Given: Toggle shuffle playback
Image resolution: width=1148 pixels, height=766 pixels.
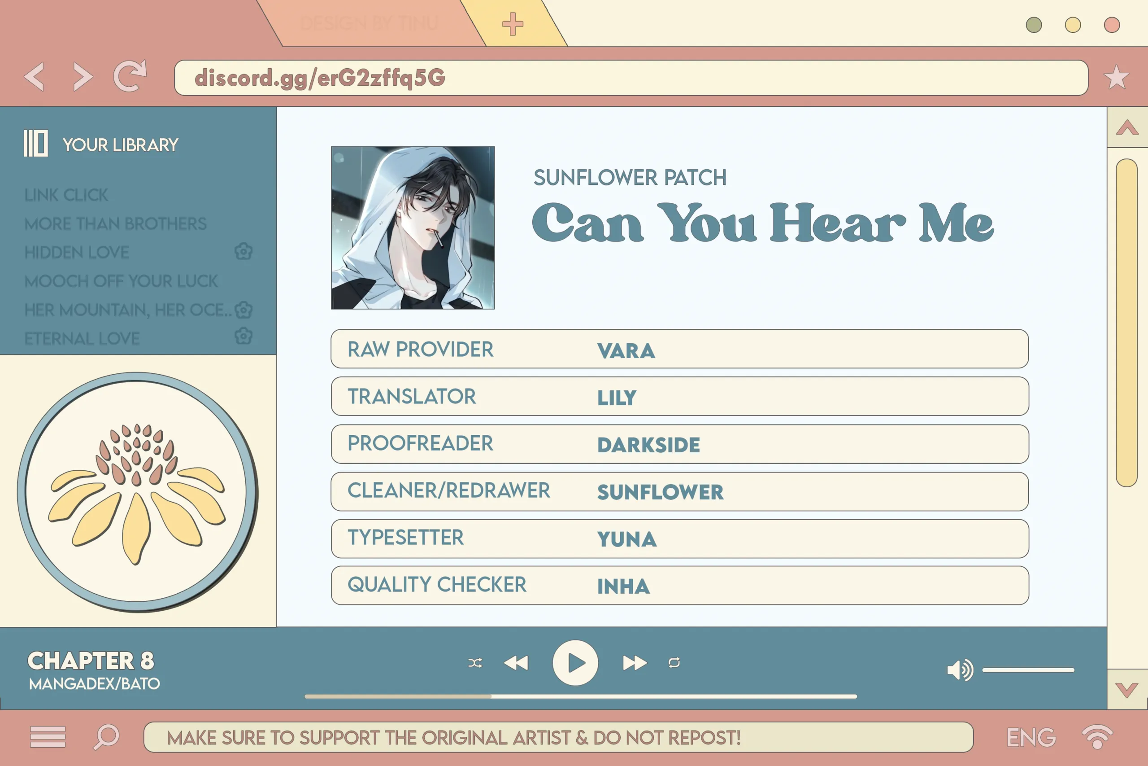Looking at the screenshot, I should pos(475,663).
